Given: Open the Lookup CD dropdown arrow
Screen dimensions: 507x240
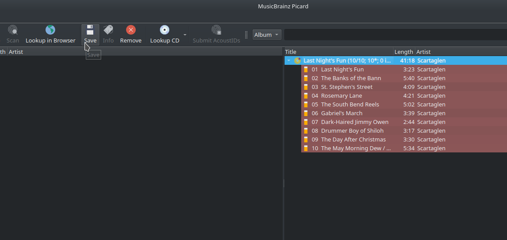Looking at the screenshot, I should tap(185, 35).
